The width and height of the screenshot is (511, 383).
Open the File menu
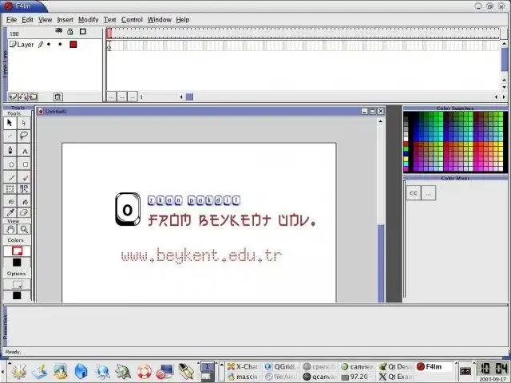[x=11, y=20]
